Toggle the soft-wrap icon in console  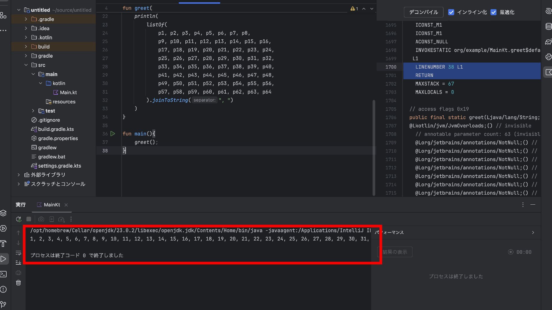(18, 253)
